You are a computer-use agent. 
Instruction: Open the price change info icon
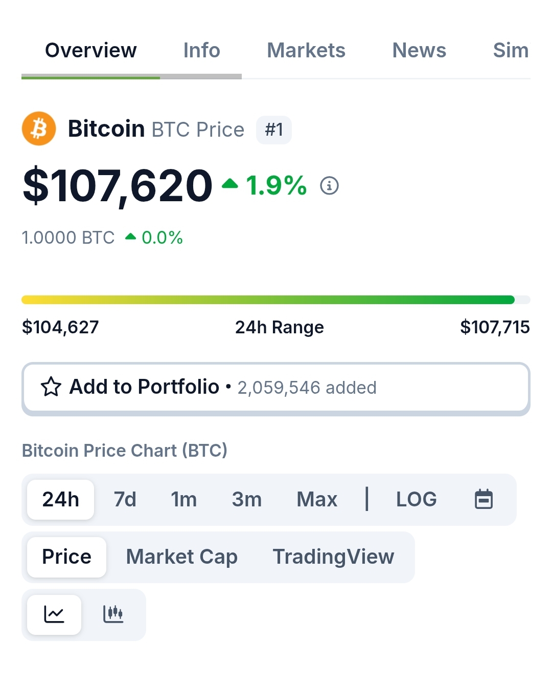pos(329,185)
